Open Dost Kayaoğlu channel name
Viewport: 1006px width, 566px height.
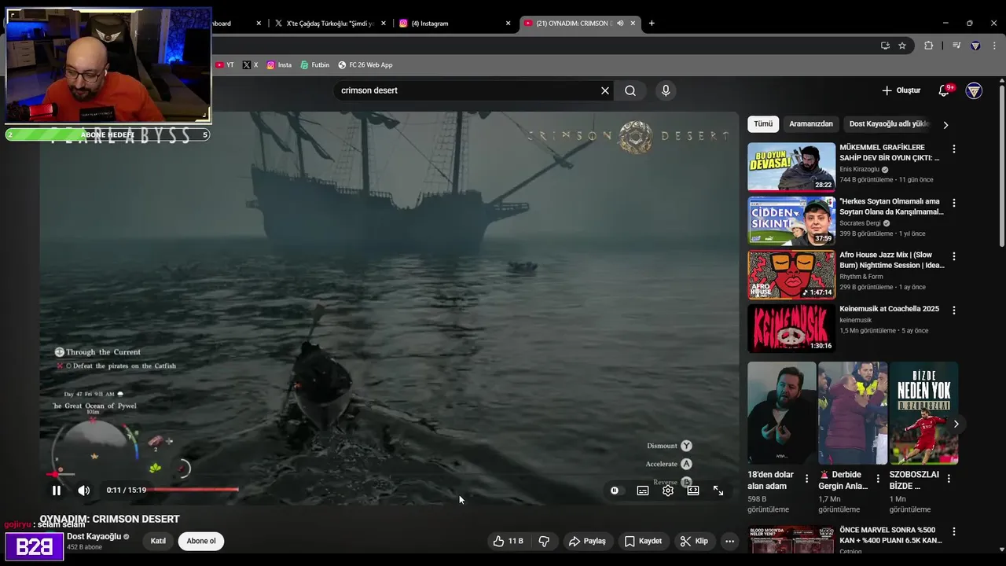click(x=94, y=537)
